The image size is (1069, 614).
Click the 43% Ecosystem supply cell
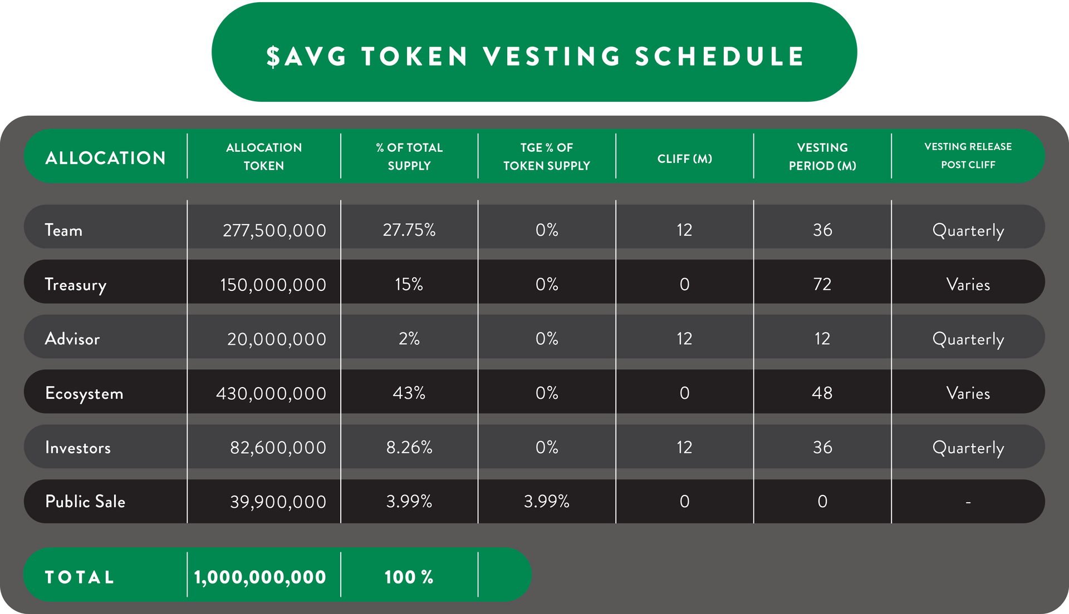[409, 393]
